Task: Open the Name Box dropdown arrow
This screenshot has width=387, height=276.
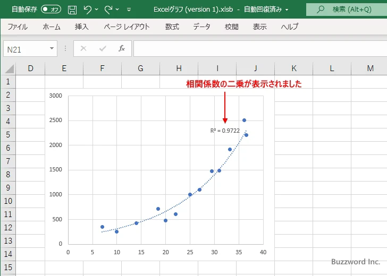Action: (52, 48)
